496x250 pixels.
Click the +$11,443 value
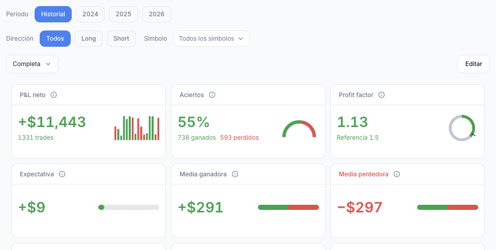click(x=52, y=122)
